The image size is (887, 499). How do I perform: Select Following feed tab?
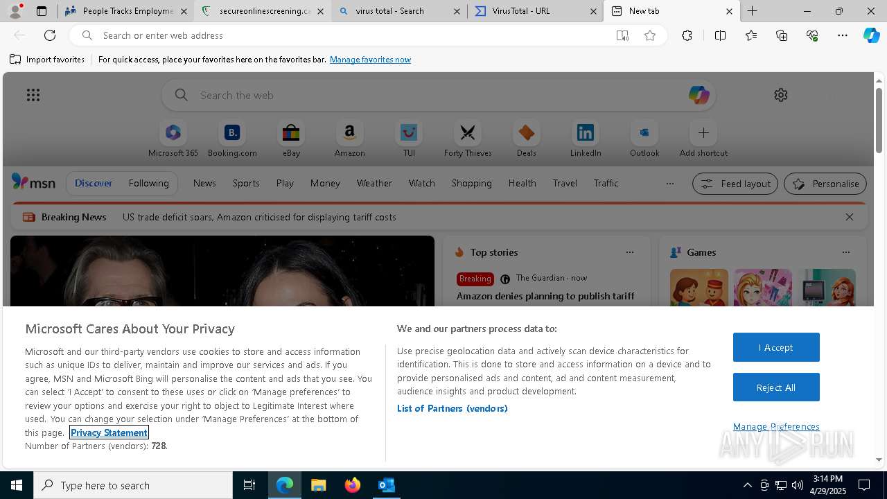[148, 183]
